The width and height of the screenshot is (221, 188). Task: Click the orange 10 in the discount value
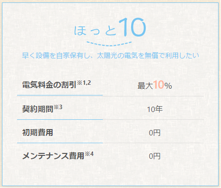pyautogui.click(x=159, y=85)
